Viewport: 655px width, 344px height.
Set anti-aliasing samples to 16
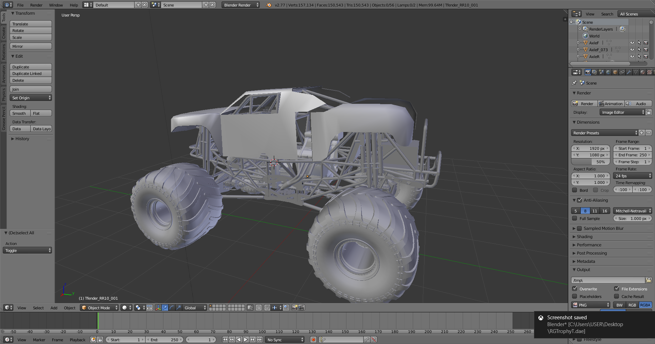pos(605,211)
